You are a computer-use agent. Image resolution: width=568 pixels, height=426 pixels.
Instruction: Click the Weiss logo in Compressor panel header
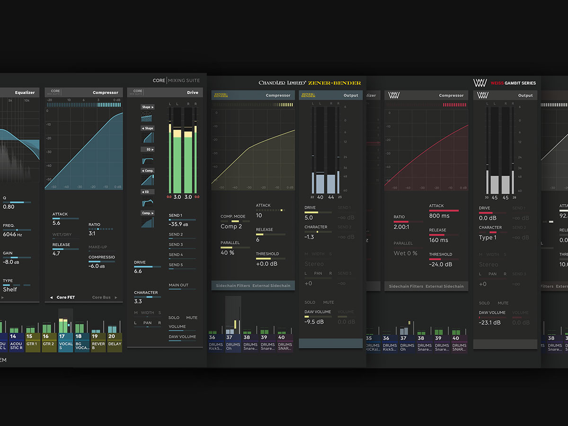[394, 95]
